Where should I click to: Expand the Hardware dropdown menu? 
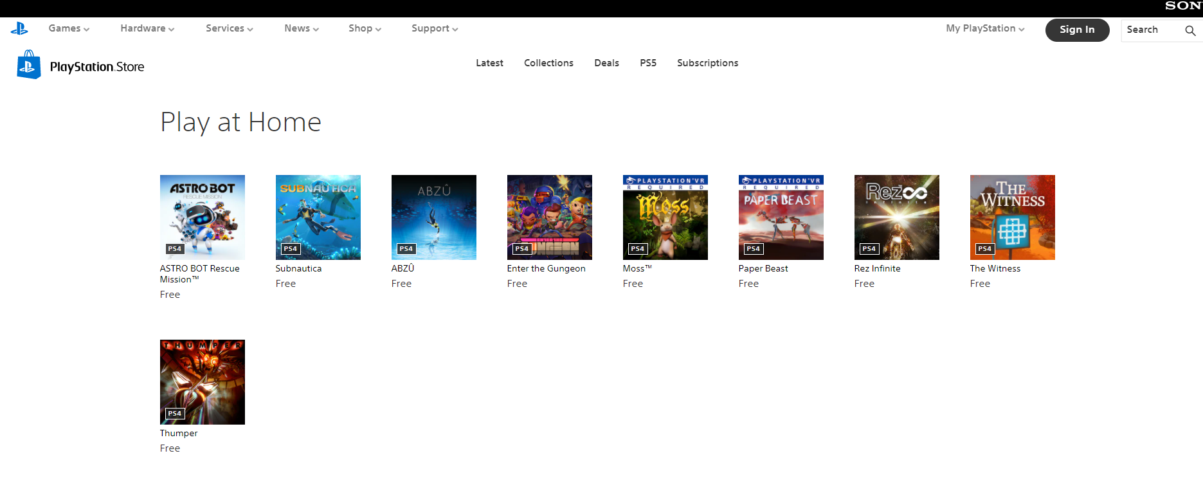[147, 28]
